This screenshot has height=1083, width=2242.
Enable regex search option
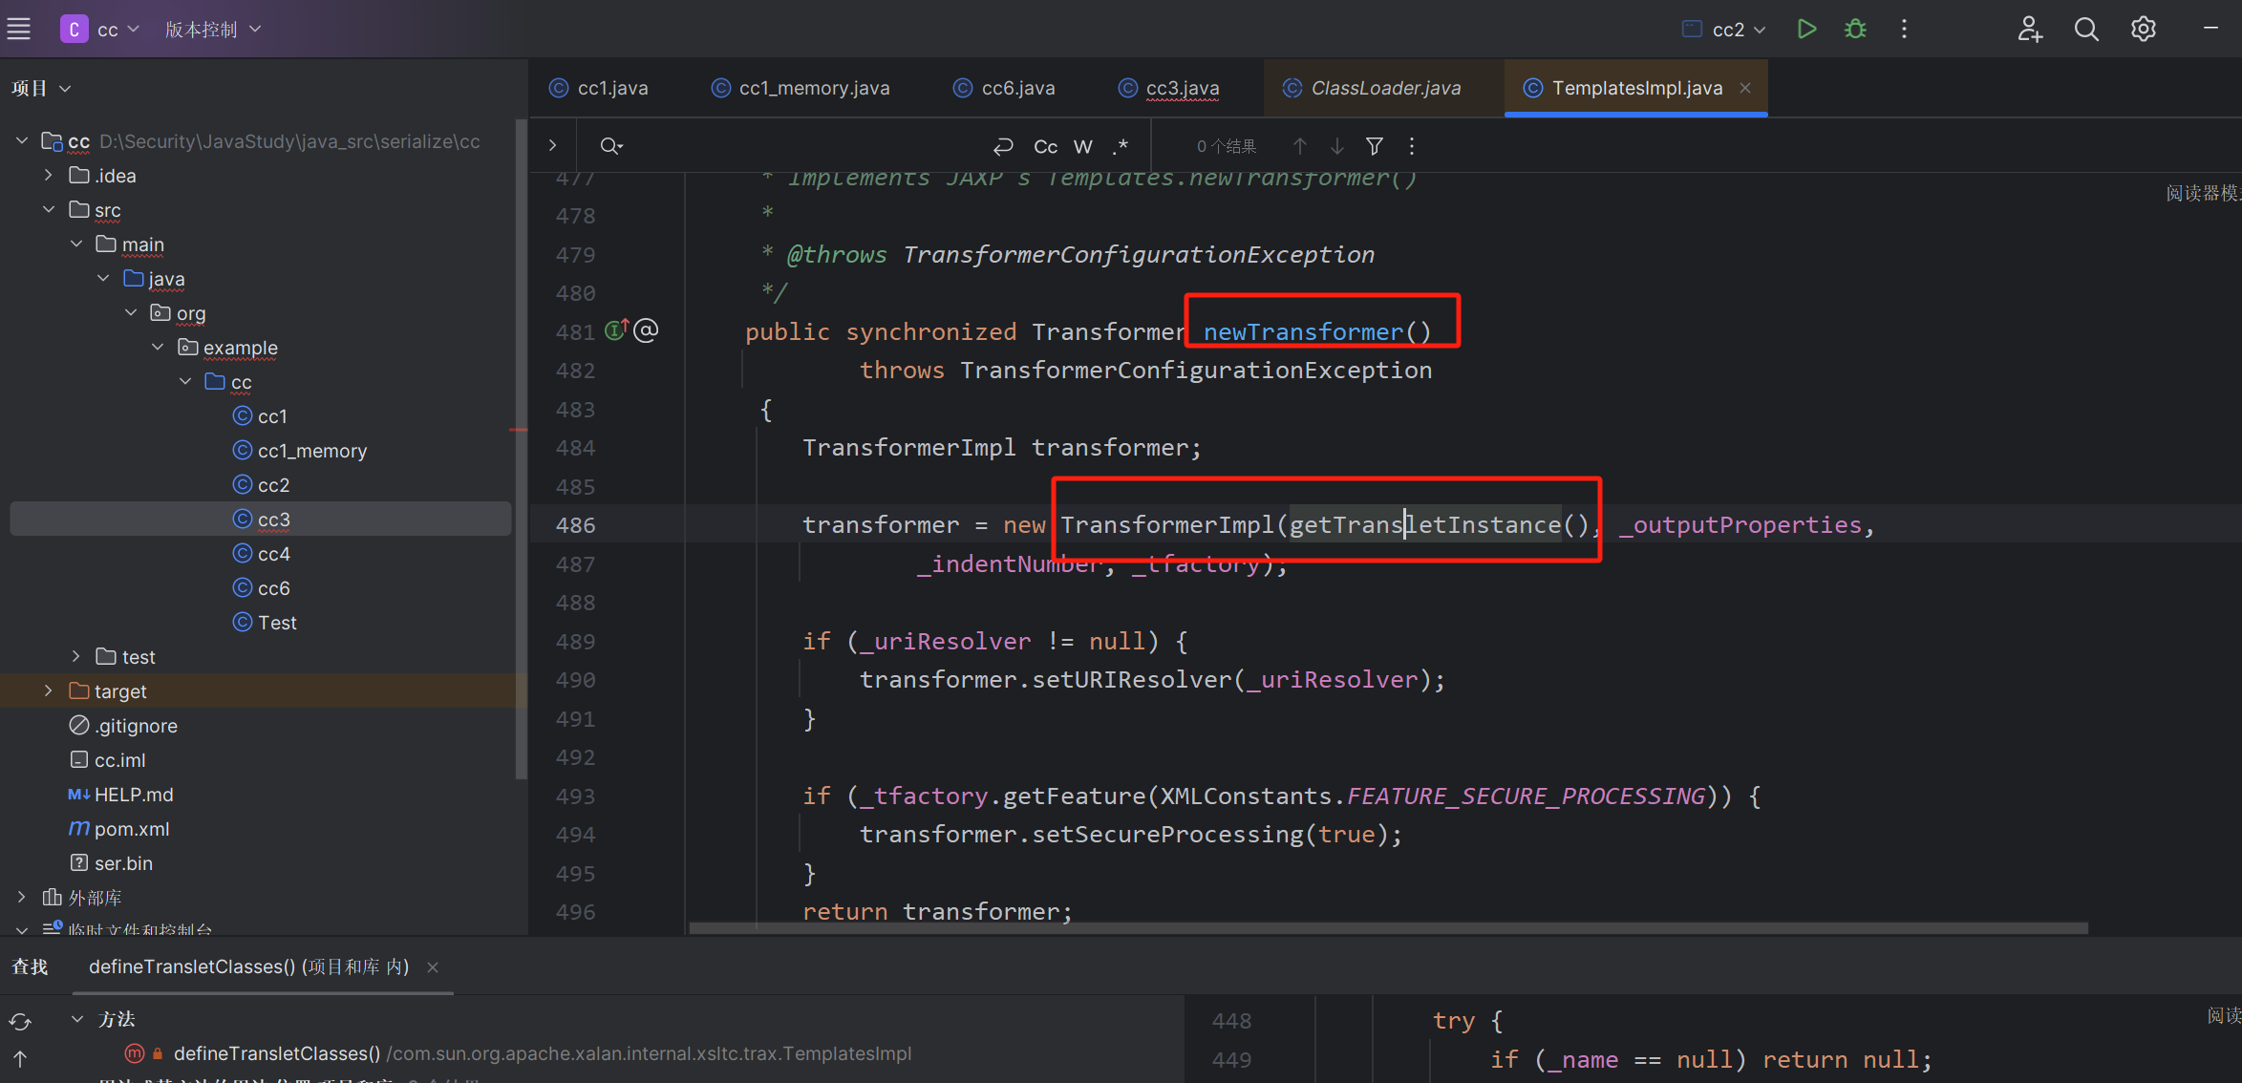(1121, 146)
